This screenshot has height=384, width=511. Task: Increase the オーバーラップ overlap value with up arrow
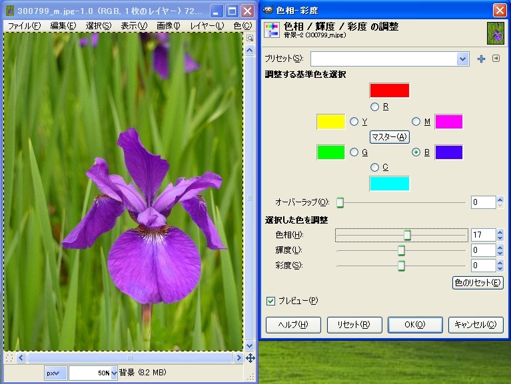coord(500,200)
